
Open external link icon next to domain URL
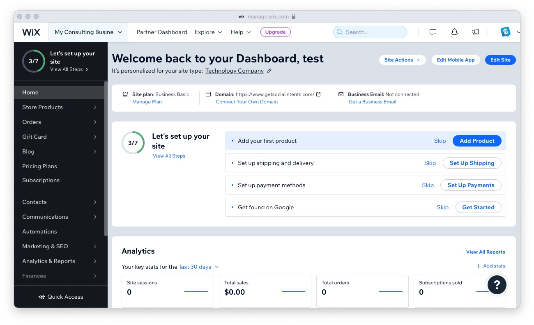pyautogui.click(x=318, y=94)
